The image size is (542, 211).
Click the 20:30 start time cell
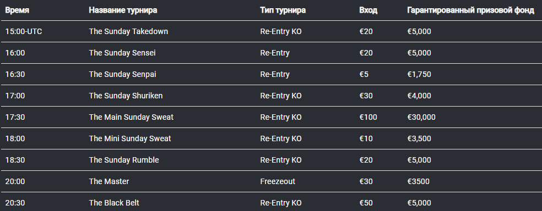coord(15,203)
